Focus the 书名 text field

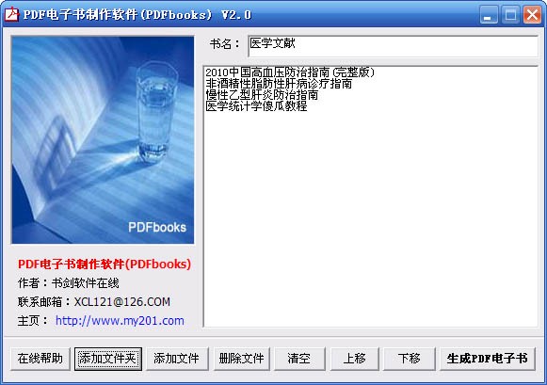(393, 46)
